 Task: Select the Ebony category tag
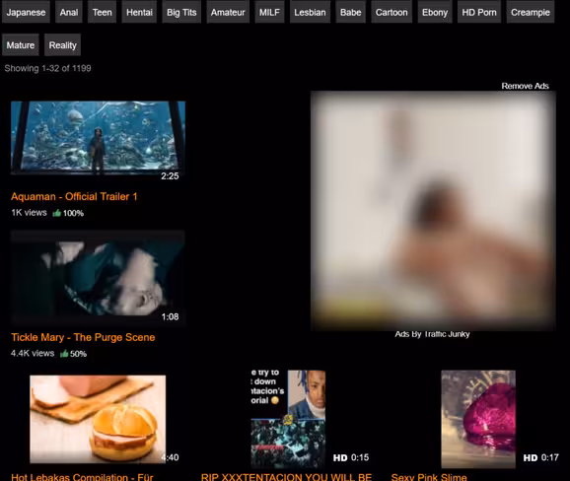(x=435, y=12)
